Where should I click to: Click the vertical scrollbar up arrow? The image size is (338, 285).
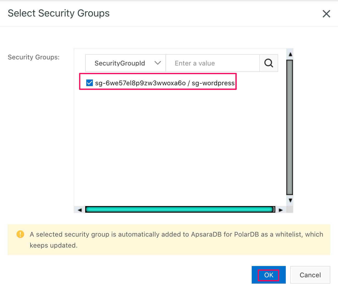point(290,54)
